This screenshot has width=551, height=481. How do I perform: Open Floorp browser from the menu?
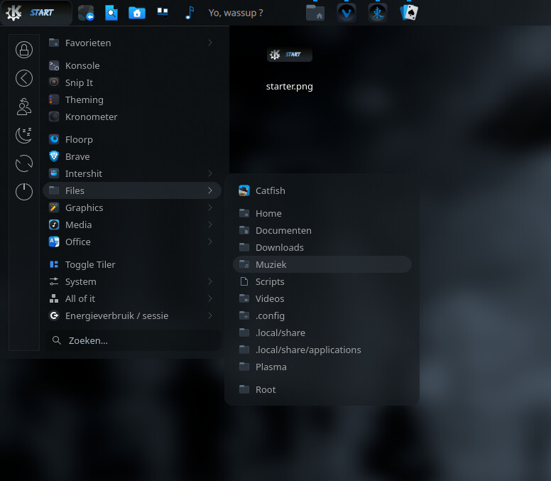point(79,139)
